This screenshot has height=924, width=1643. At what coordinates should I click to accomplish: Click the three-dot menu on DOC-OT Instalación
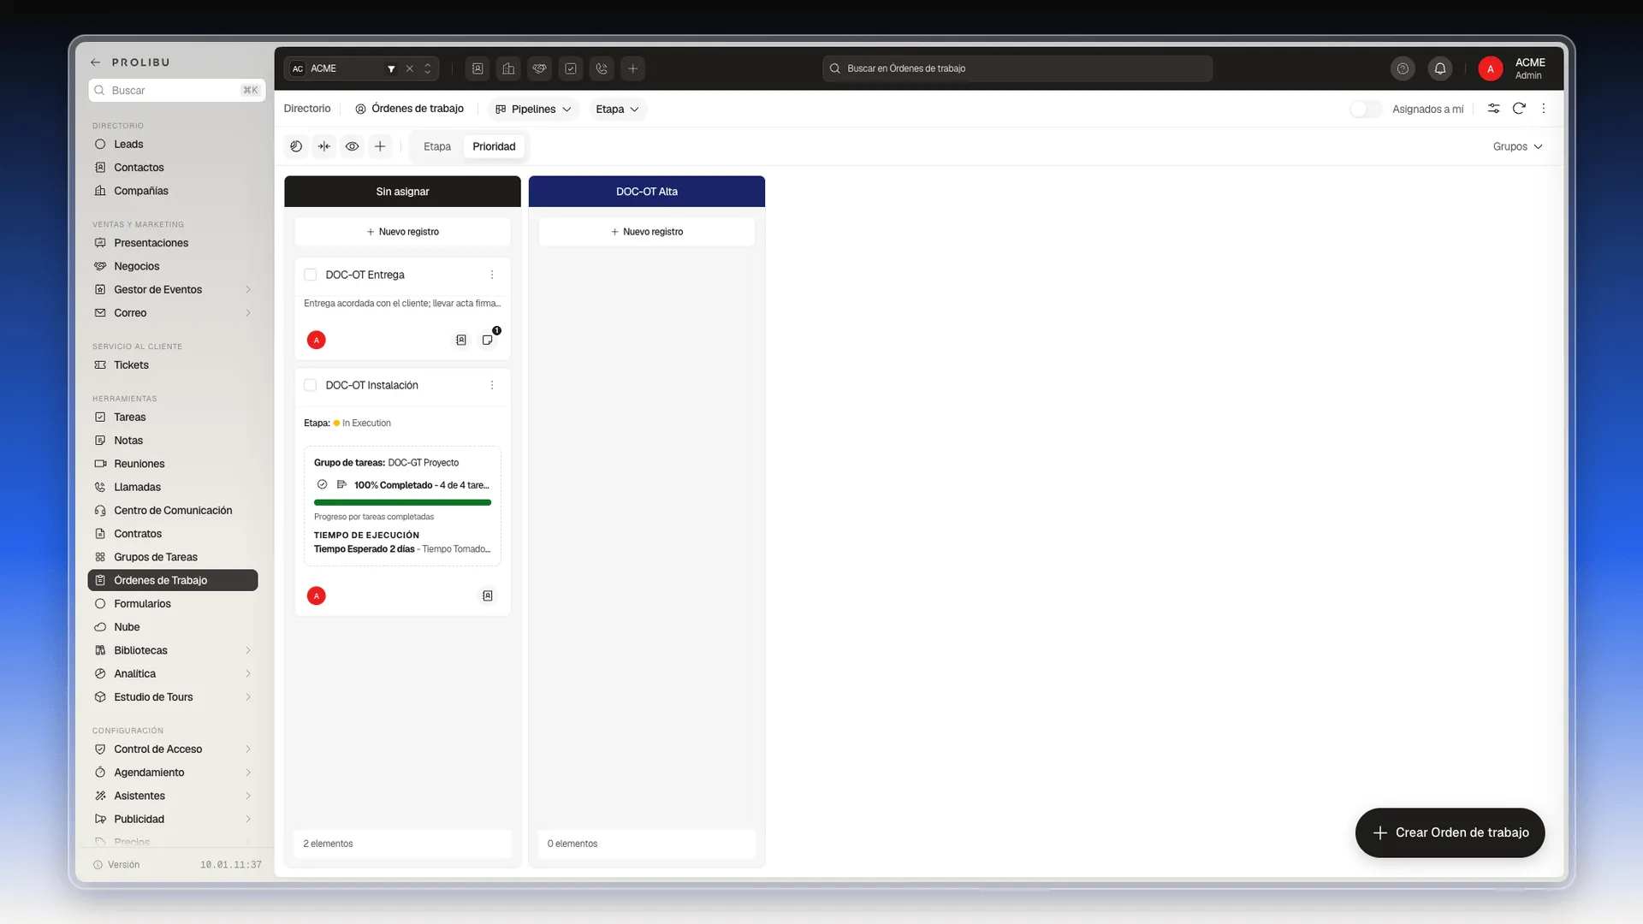[492, 385]
